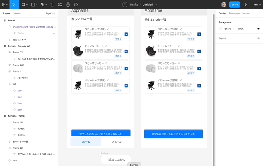The width and height of the screenshot is (263, 166).
Task: Click the auto layout icon beside list layer
Action: [9, 84]
